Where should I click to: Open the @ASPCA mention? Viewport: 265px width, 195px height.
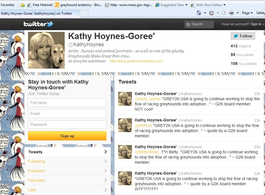point(143,126)
